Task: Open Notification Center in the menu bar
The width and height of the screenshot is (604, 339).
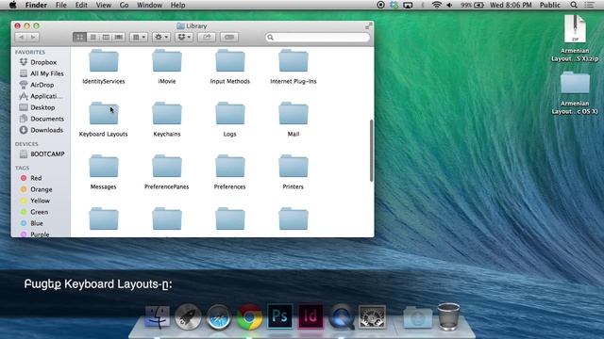Action: (589, 5)
